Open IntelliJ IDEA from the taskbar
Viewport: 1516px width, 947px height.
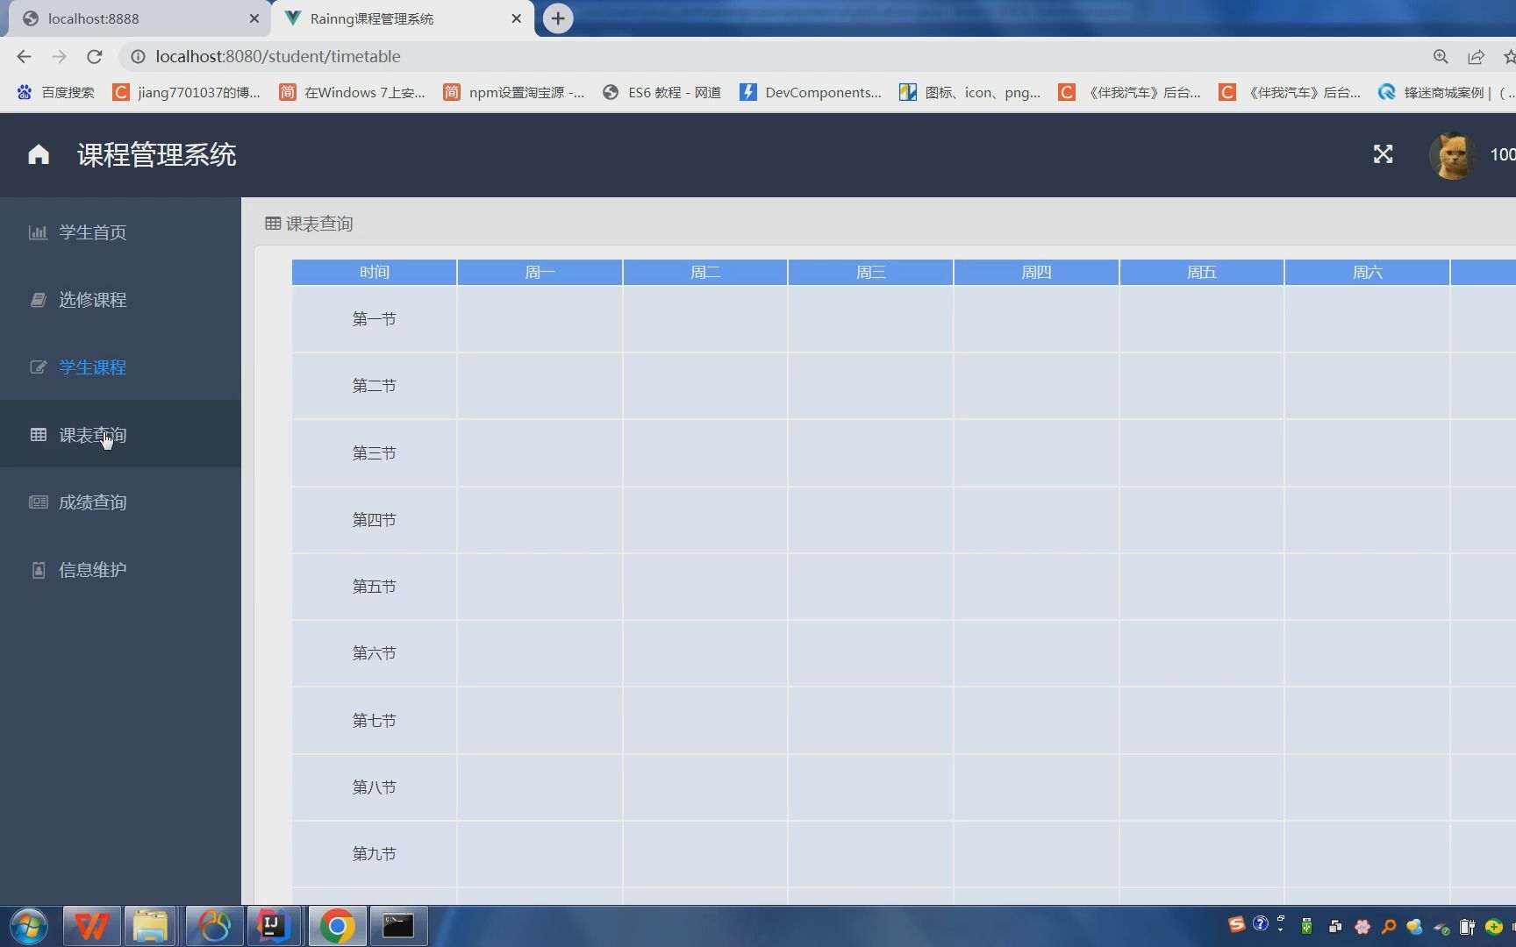[x=275, y=925]
